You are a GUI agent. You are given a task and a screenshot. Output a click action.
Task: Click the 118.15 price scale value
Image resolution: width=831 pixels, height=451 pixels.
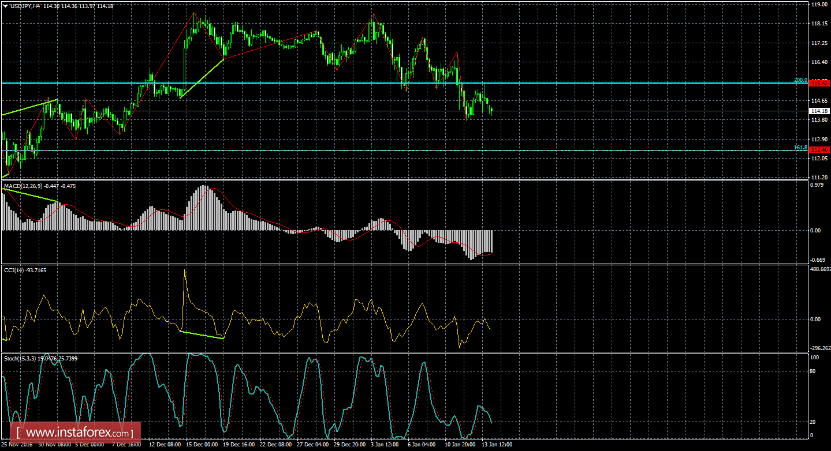[819, 24]
